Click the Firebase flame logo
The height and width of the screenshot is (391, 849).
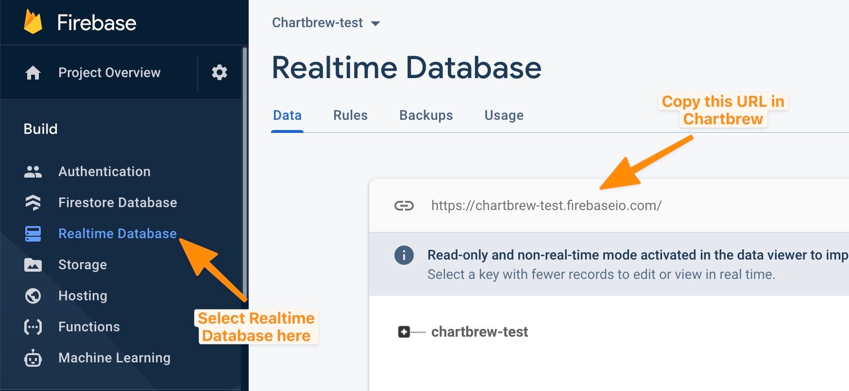(x=33, y=22)
